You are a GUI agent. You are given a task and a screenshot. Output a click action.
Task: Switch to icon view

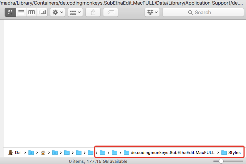point(10,12)
